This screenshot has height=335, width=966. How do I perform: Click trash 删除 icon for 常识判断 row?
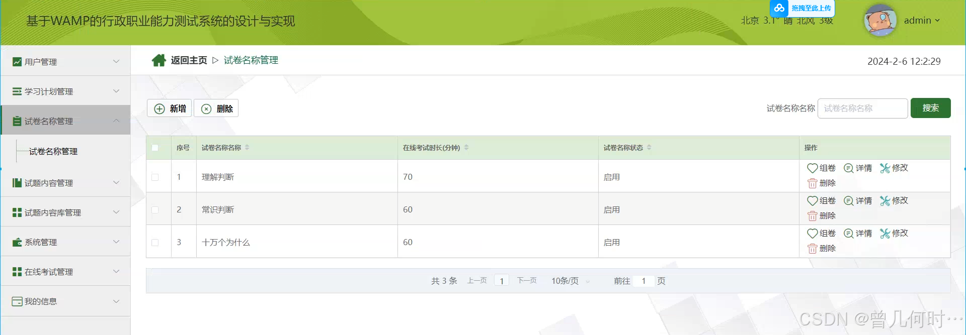[813, 216]
